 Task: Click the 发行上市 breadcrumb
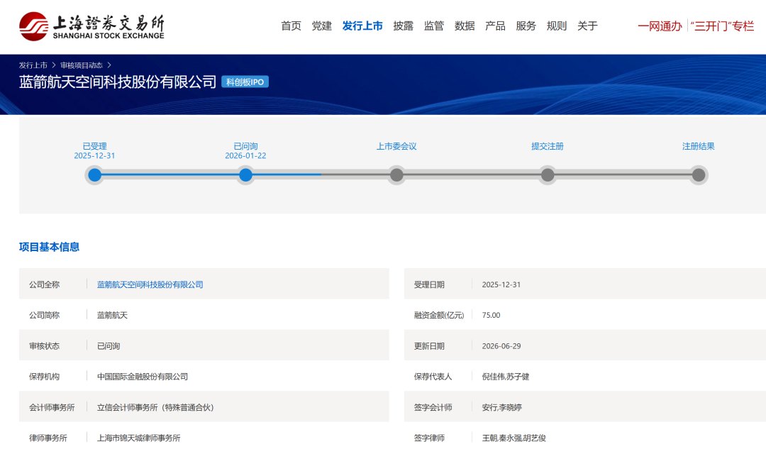tap(33, 65)
